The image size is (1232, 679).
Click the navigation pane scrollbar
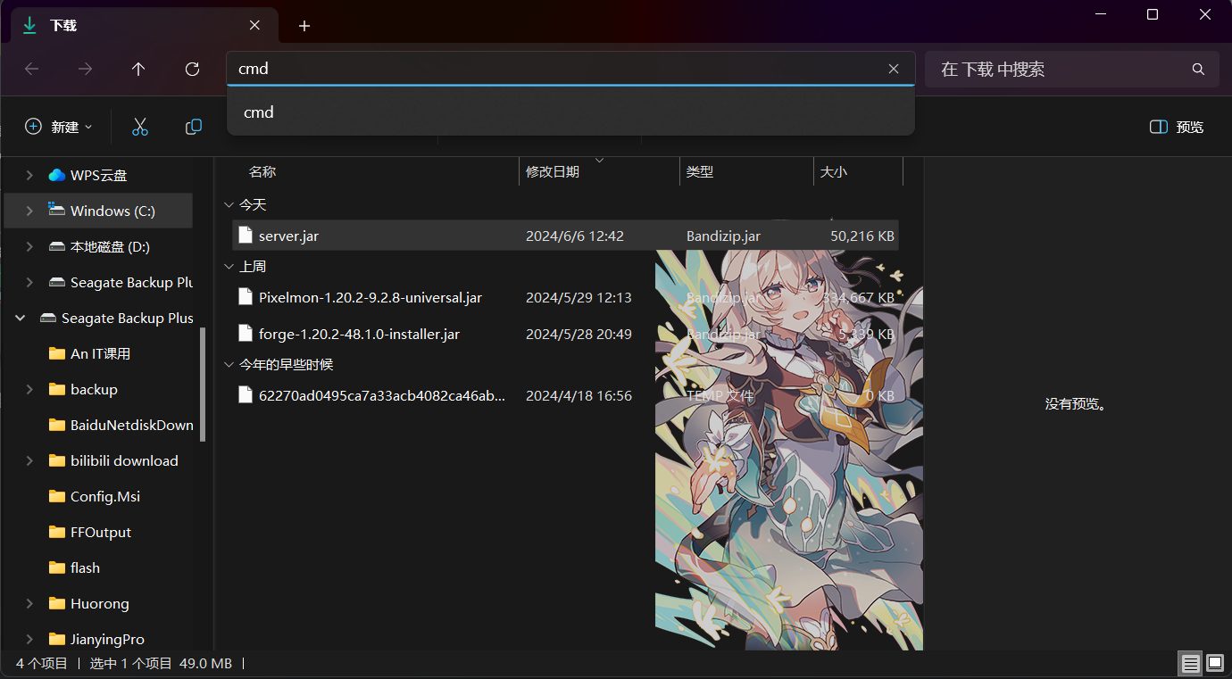(203, 384)
